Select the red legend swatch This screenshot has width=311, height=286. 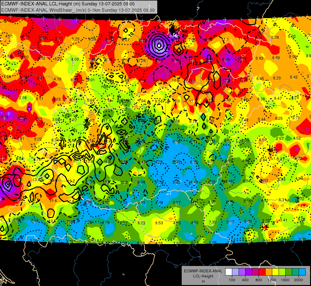pyautogui.click(x=262, y=272)
